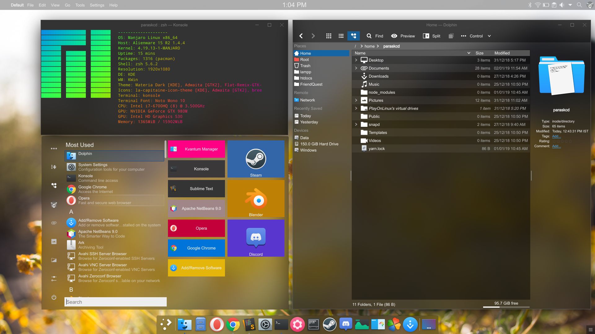Expand the Pictures folder tree entry
Screen dimensions: 595x334
coord(355,100)
